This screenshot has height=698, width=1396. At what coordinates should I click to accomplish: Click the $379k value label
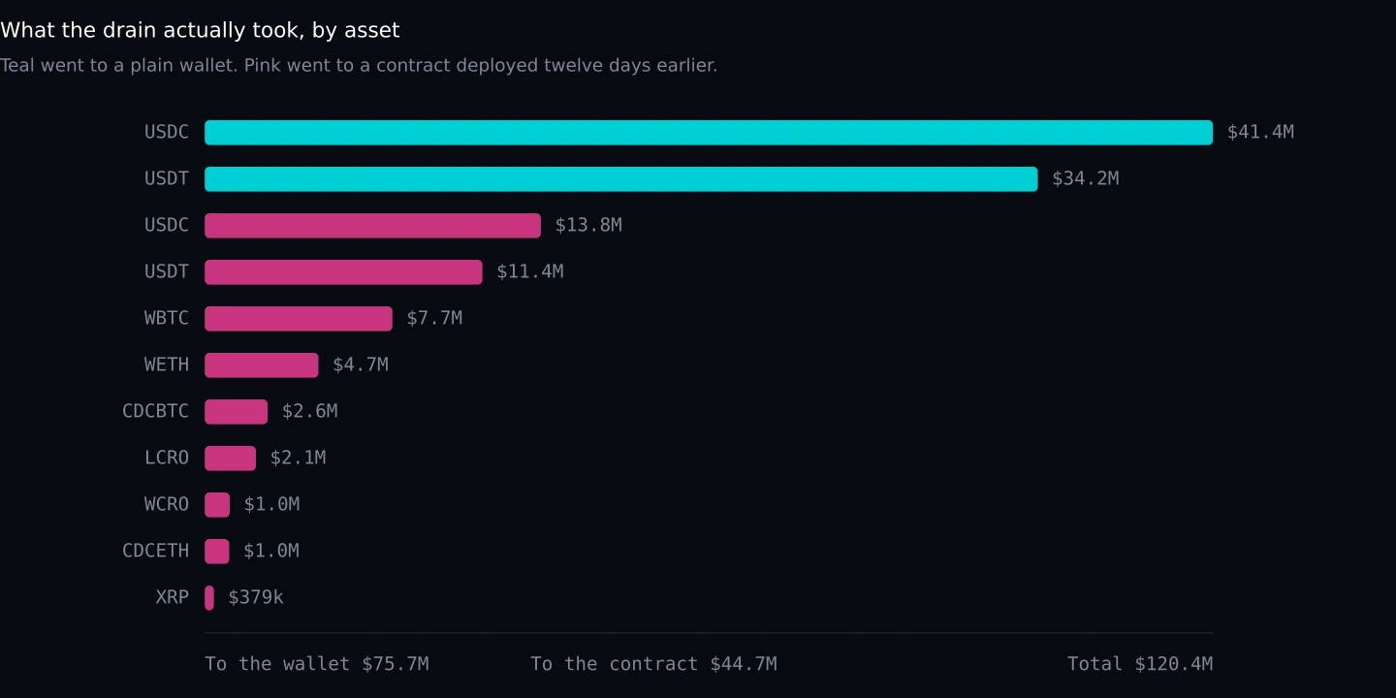pos(256,598)
